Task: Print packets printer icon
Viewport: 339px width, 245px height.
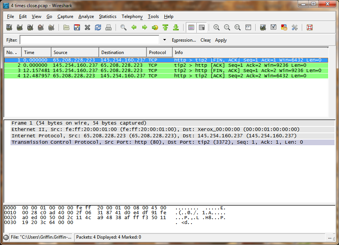Action: pos(108,27)
